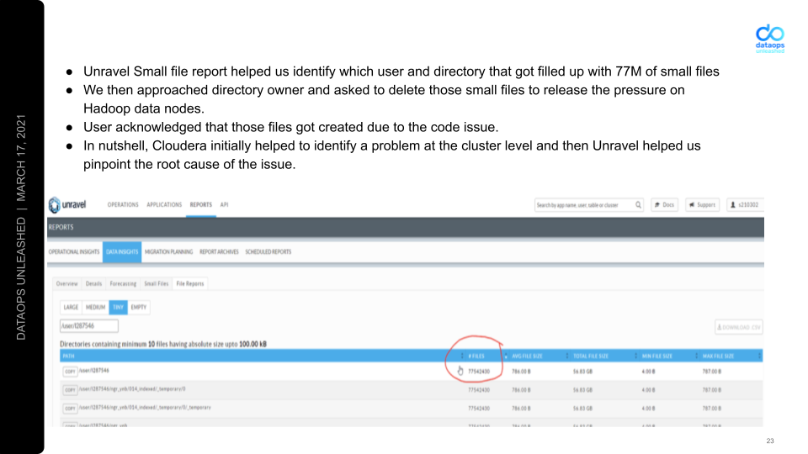Open the Small Files sub-tab

(x=157, y=283)
